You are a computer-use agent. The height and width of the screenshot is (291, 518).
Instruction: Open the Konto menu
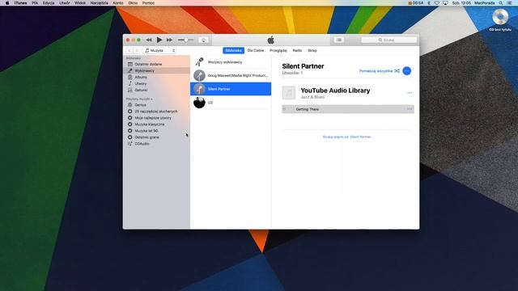click(x=118, y=3)
